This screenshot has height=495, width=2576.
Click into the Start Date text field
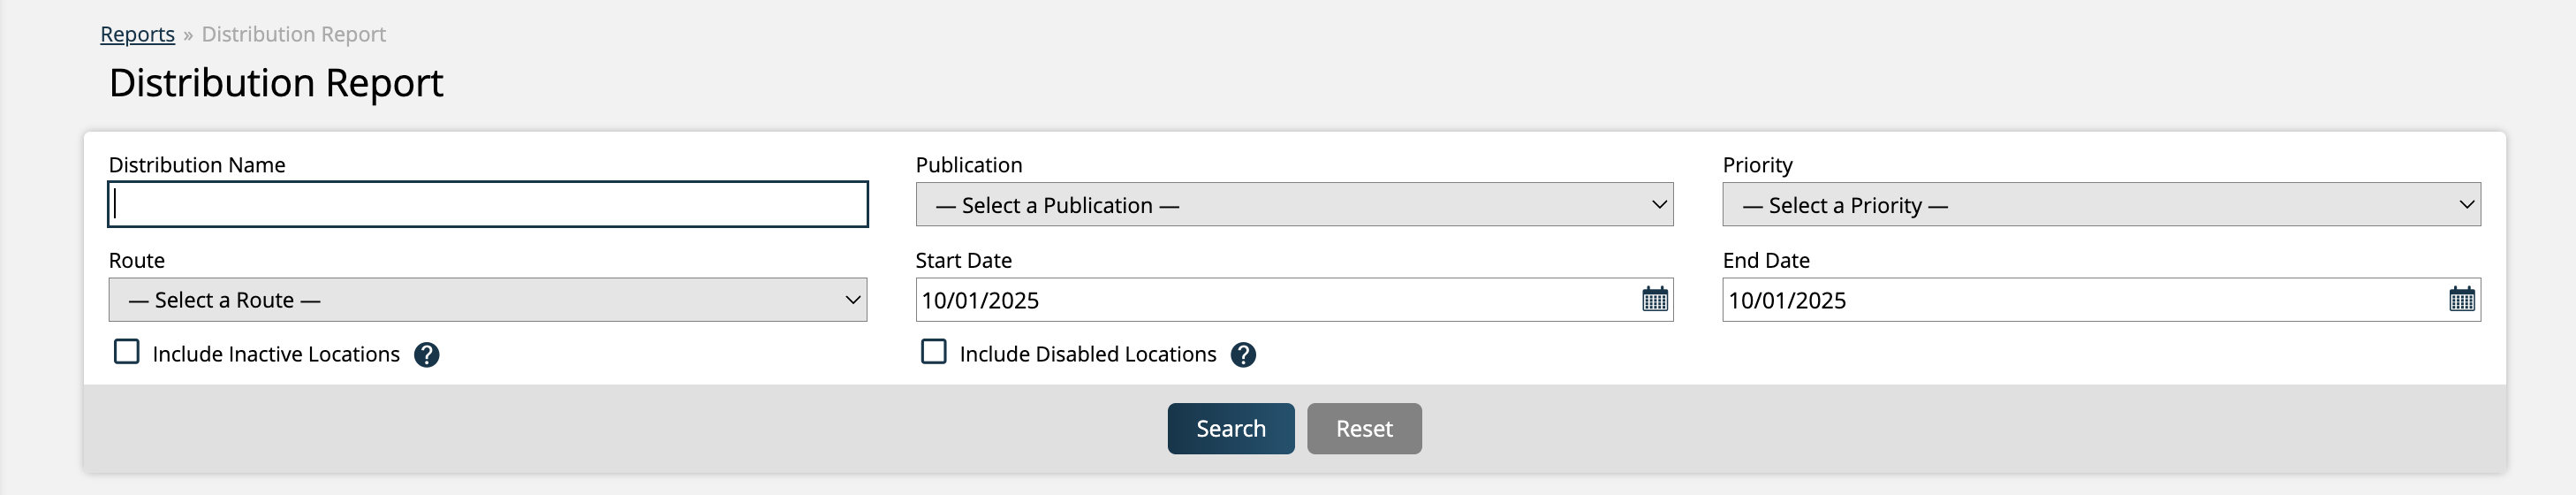(1270, 300)
